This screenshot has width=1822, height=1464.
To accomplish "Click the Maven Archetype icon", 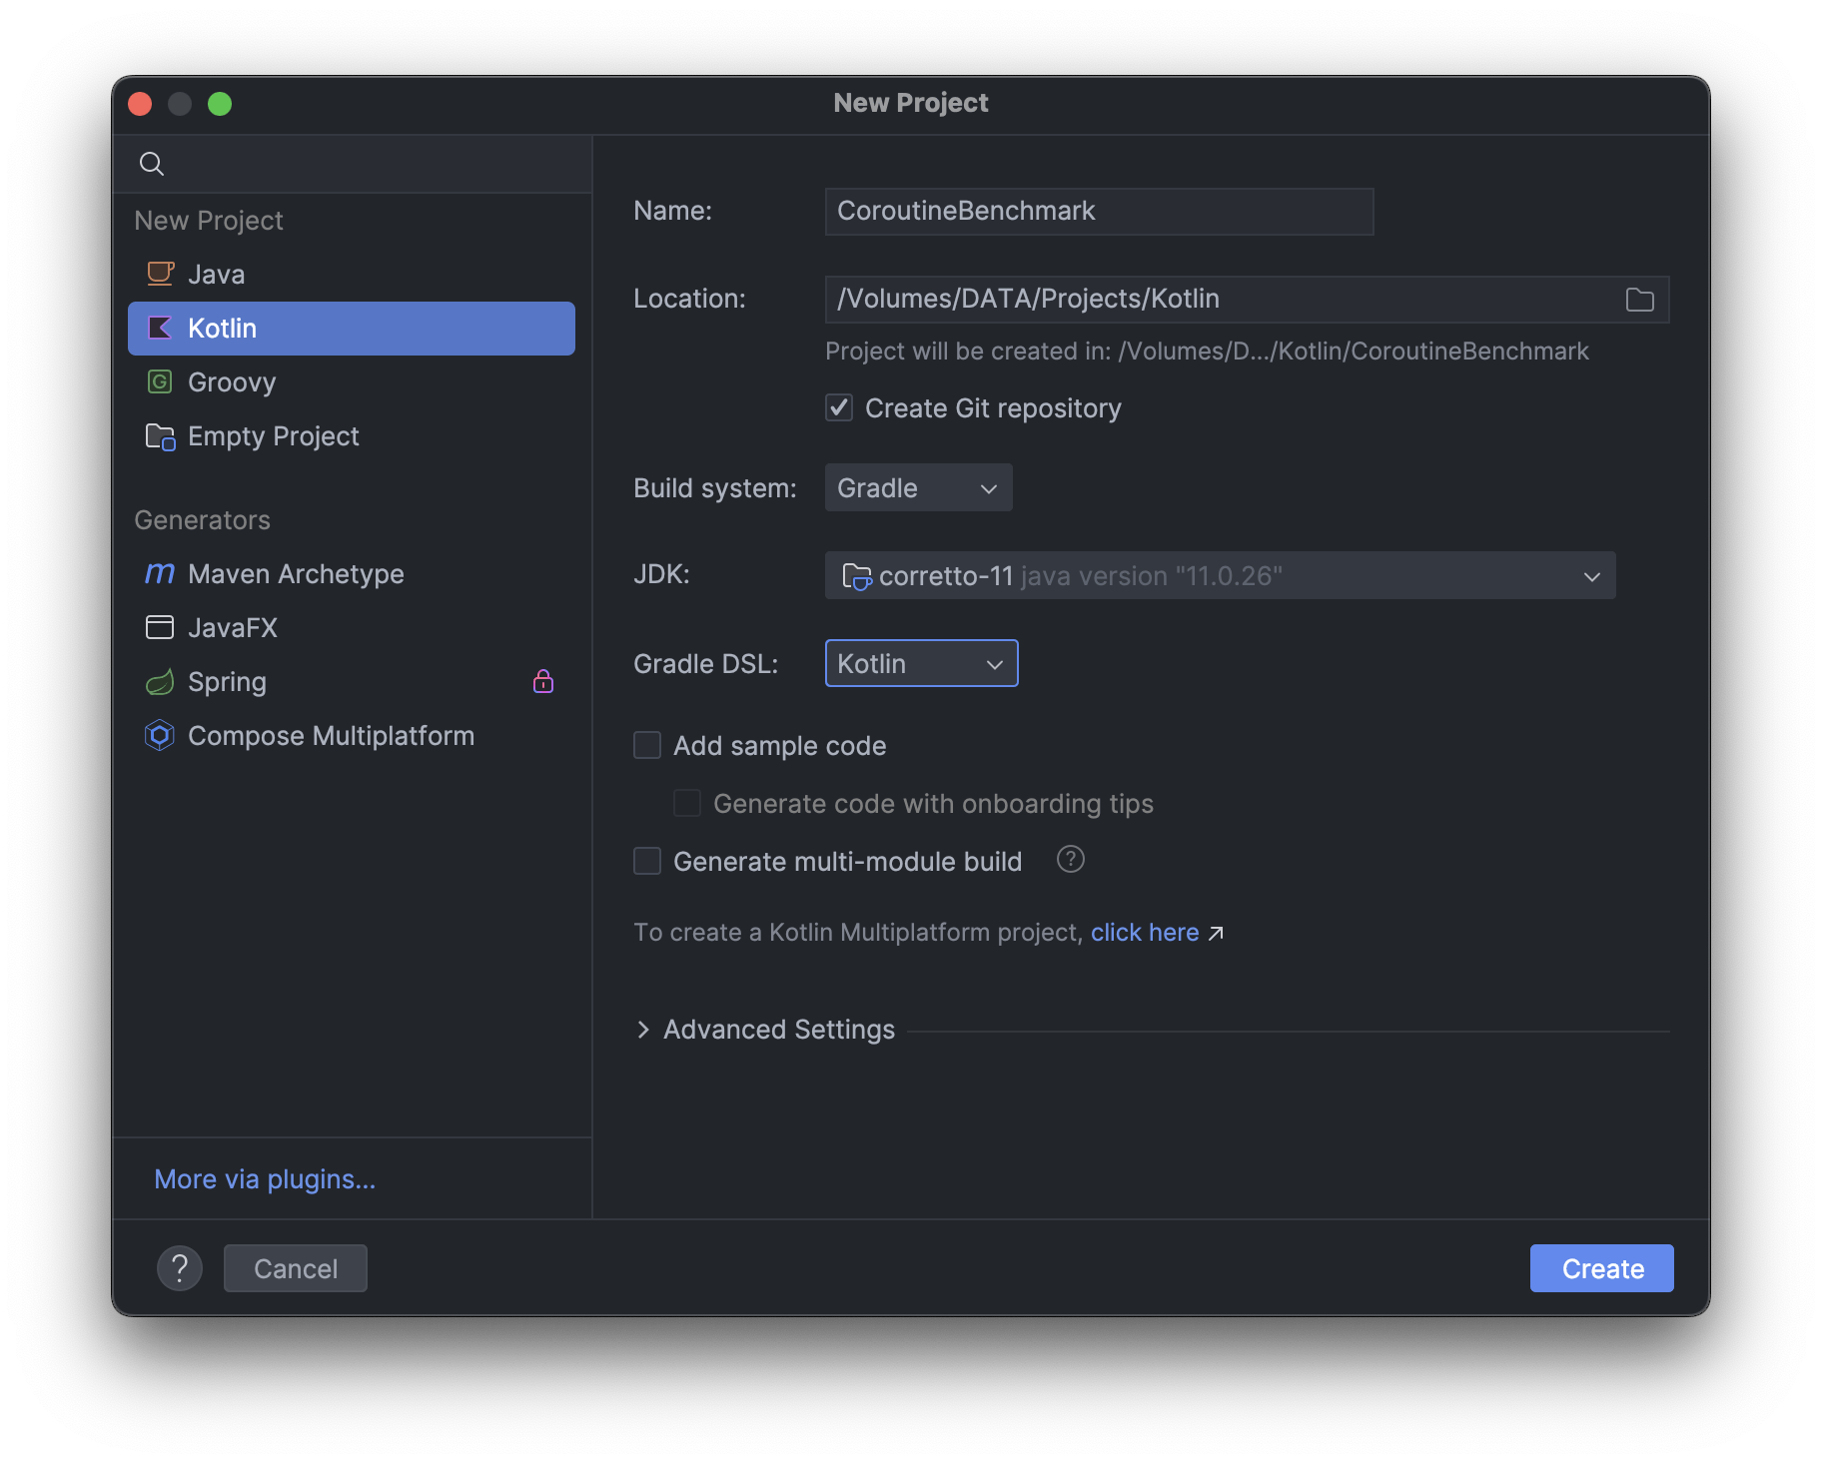I will point(160,573).
